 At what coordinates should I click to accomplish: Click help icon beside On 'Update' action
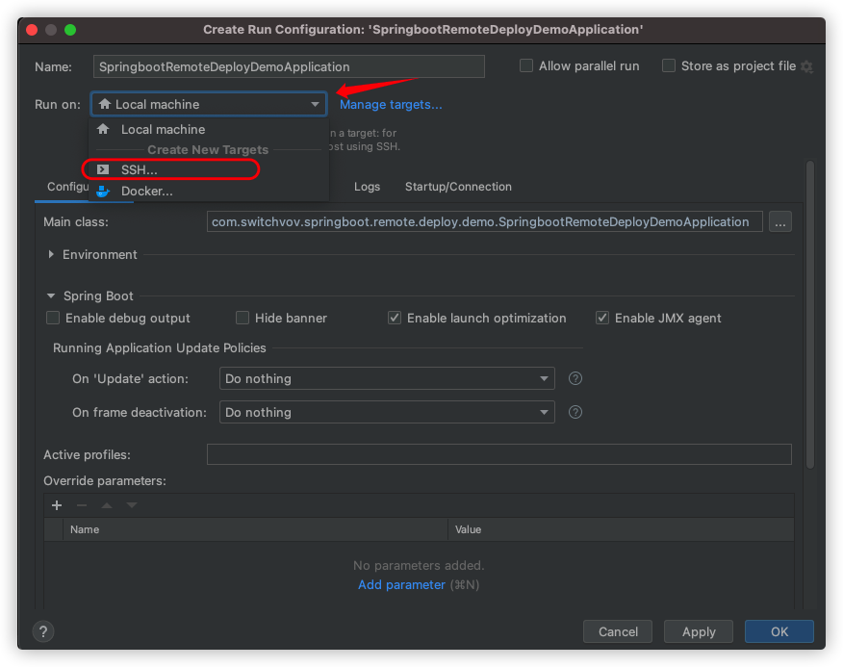(x=575, y=378)
